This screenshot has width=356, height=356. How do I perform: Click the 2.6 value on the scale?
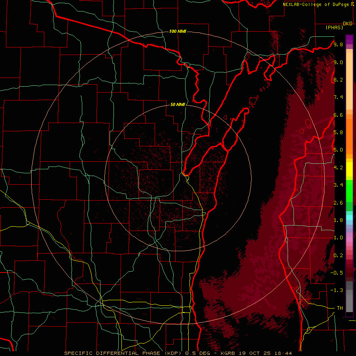pos(338,203)
